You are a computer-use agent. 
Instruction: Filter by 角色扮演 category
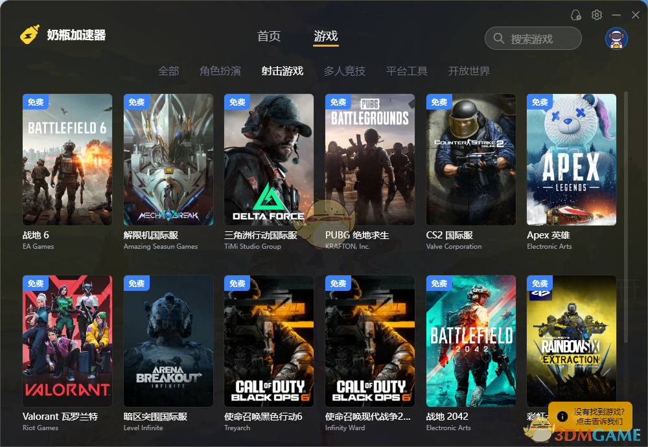(220, 71)
